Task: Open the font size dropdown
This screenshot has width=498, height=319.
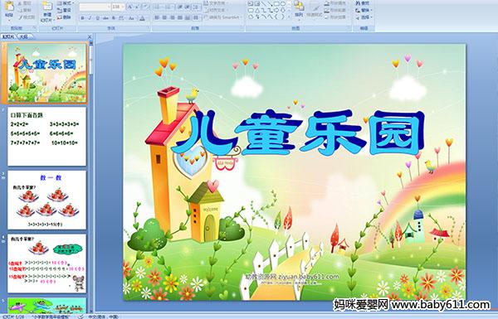Action: (123, 7)
